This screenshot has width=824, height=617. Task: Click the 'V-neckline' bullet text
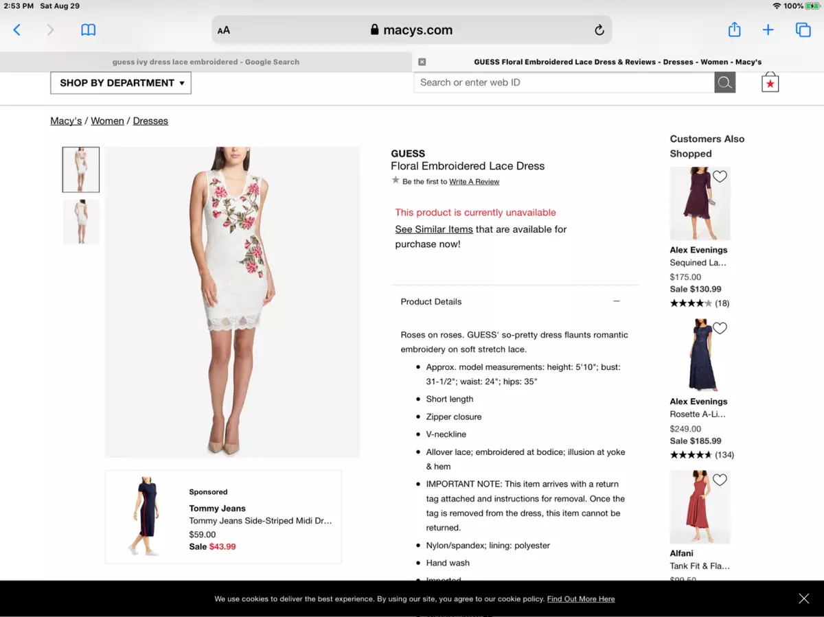(446, 434)
